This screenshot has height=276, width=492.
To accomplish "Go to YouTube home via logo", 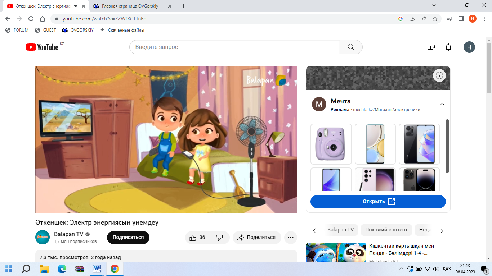I will (x=42, y=47).
